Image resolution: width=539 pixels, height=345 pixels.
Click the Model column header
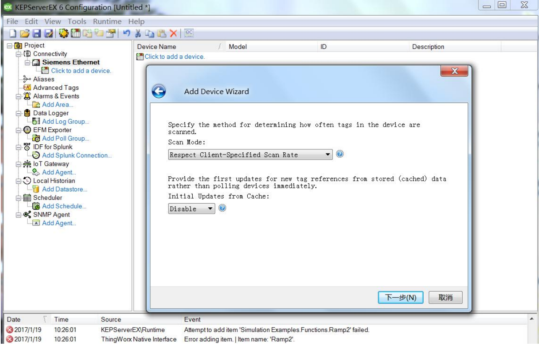270,47
